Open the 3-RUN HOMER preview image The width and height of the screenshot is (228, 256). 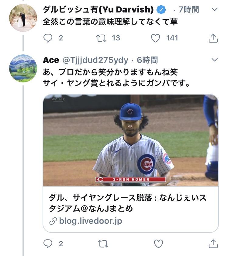click(131, 140)
